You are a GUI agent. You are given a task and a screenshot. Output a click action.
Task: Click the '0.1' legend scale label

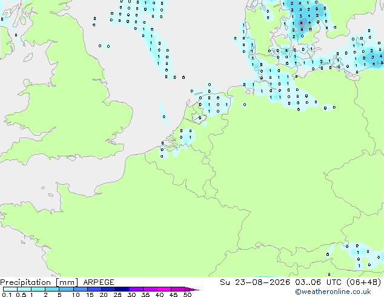[7, 295]
